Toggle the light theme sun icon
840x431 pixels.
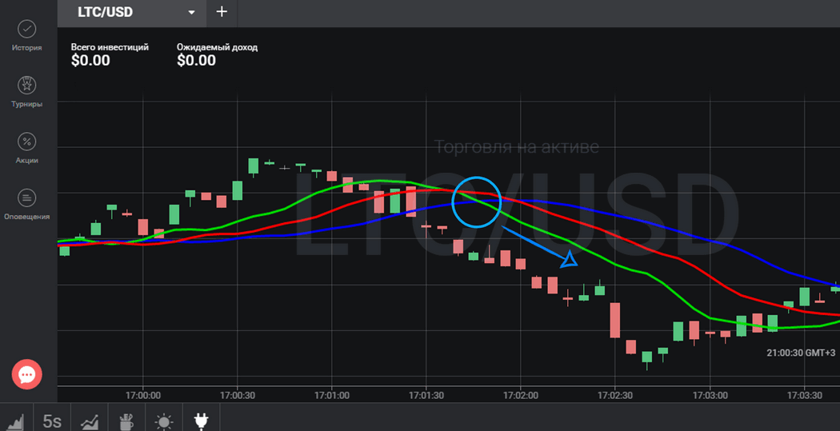(x=163, y=421)
